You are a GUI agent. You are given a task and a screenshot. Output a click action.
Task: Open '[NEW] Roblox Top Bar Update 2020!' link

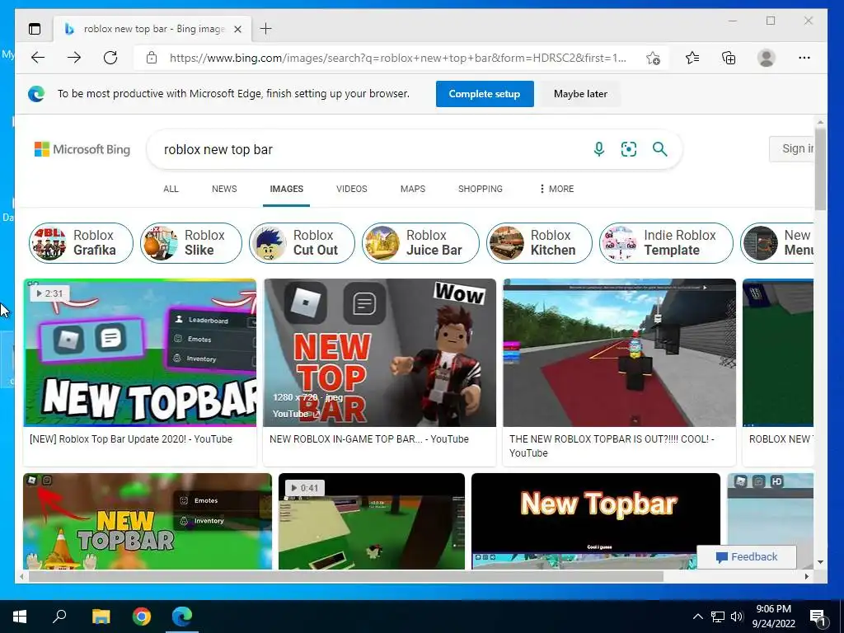(x=131, y=439)
